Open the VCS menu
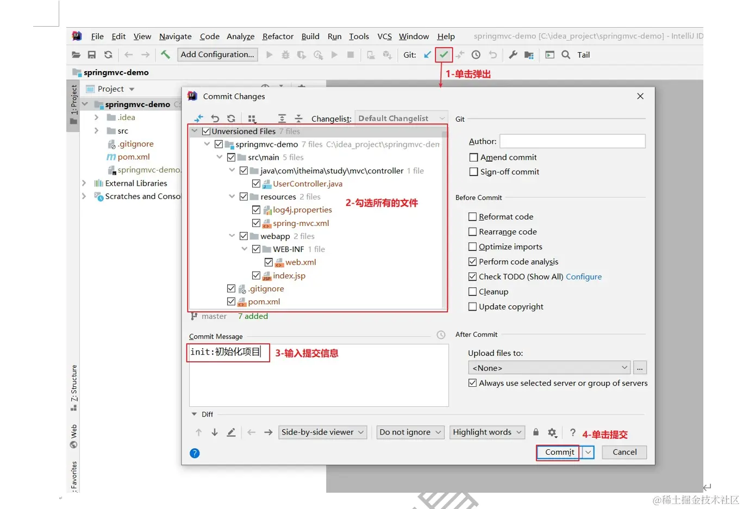 point(385,36)
